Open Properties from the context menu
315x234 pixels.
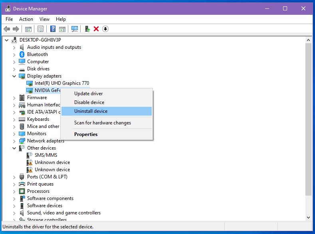[x=107, y=134]
